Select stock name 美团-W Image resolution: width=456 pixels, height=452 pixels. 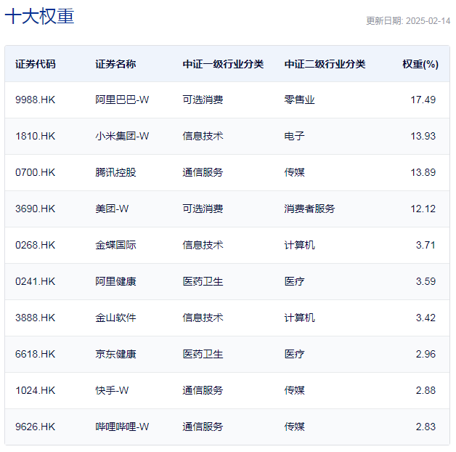coord(112,209)
